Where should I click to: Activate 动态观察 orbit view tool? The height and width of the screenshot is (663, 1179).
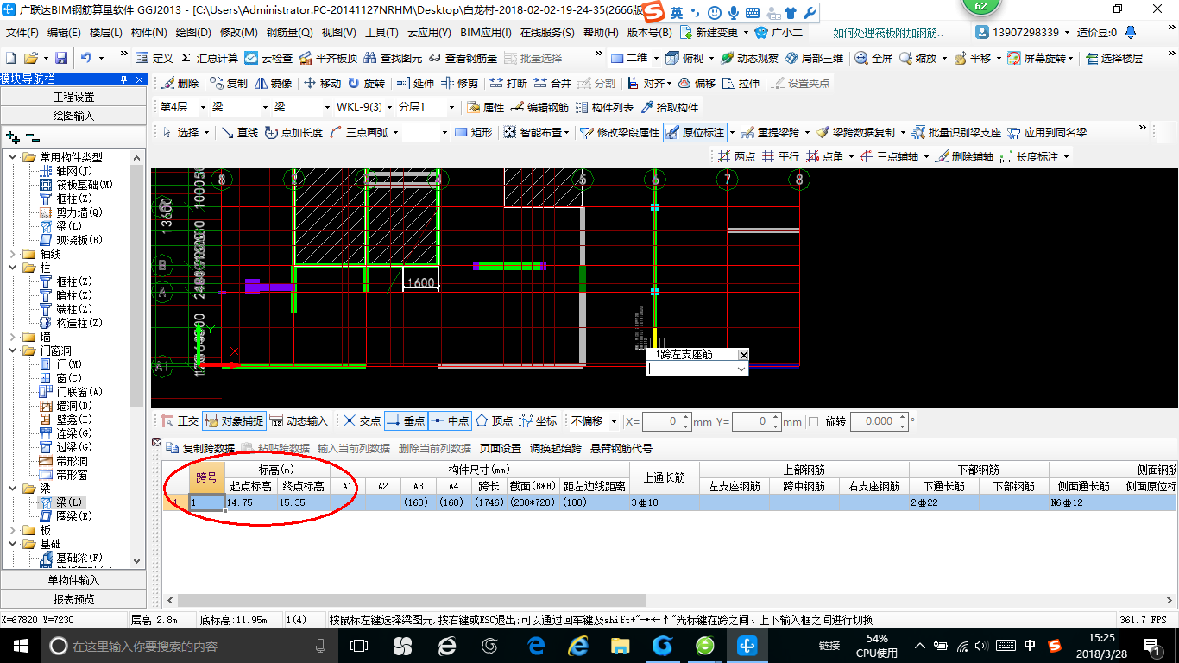point(749,58)
